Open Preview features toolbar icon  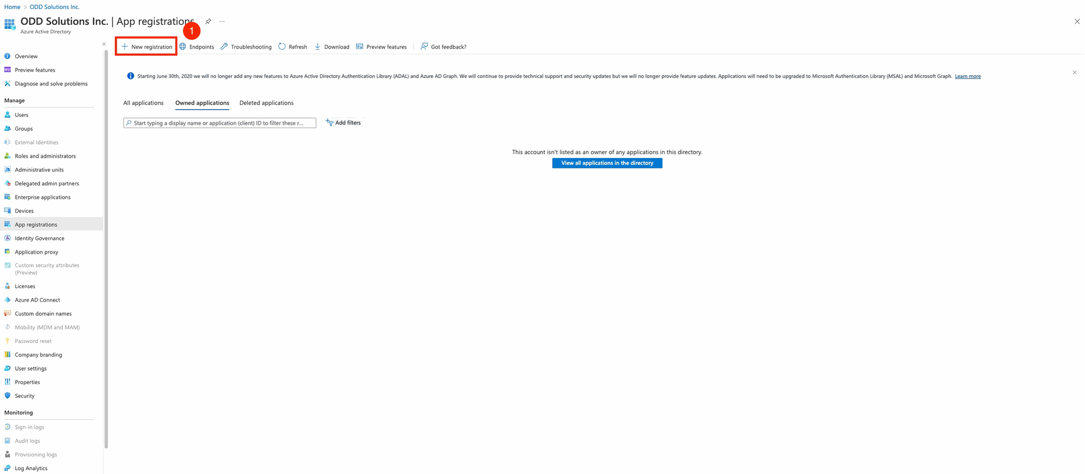tap(359, 46)
